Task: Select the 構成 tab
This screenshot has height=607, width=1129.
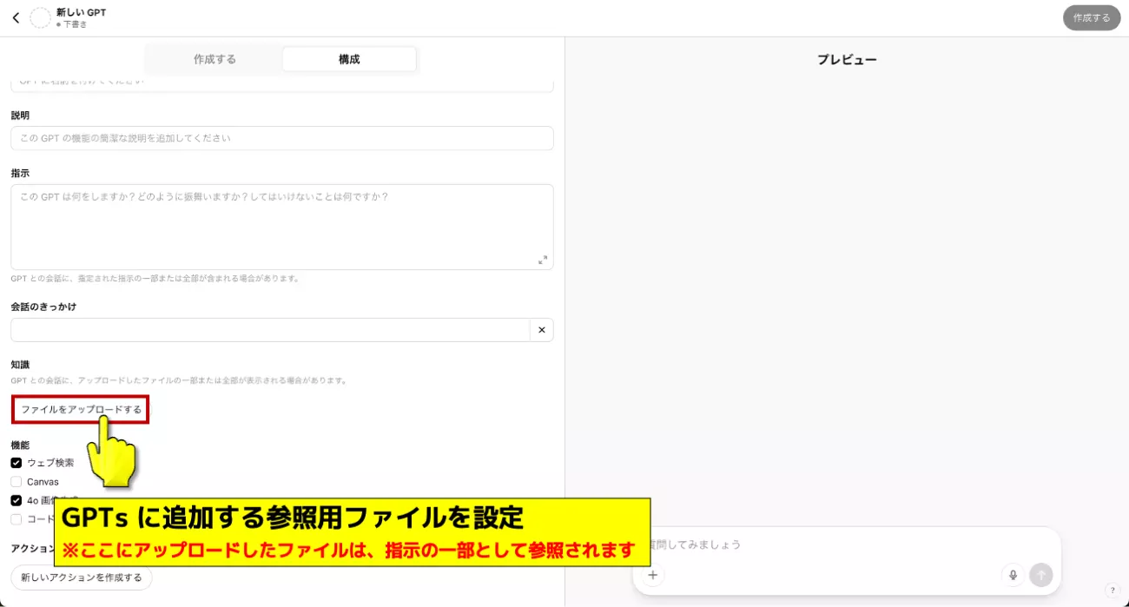Action: tap(349, 59)
